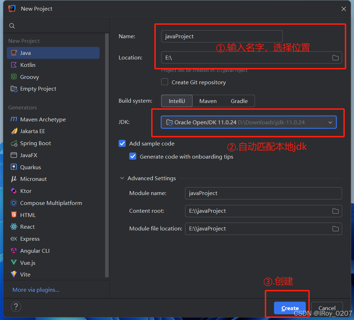The image size is (354, 320).
Task: Click the Empty Project icon
Action: point(14,89)
